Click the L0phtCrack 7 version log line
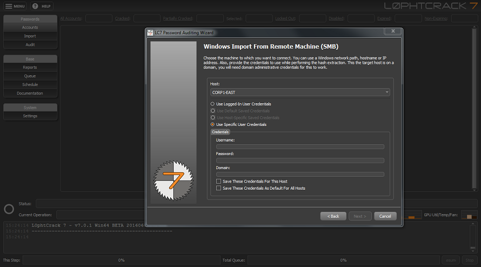The height and width of the screenshot is (267, 481). click(x=88, y=225)
